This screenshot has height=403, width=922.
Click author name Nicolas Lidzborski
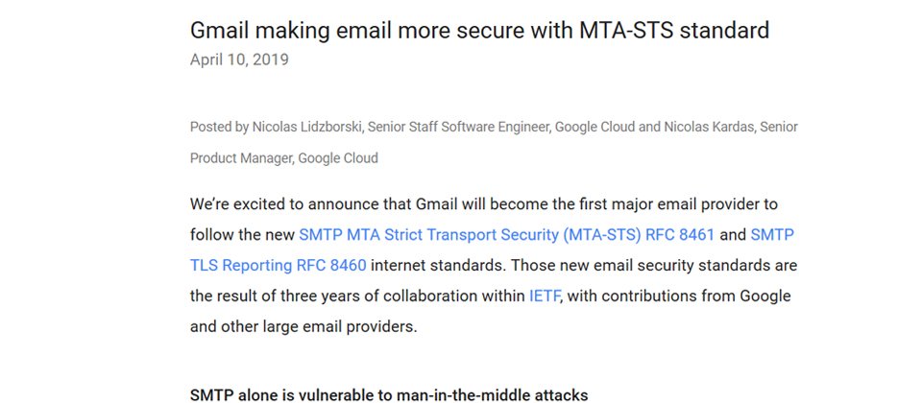pos(307,127)
